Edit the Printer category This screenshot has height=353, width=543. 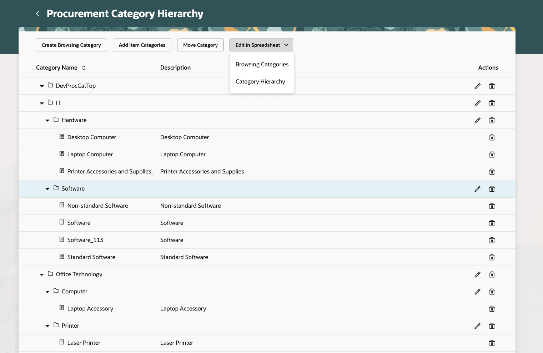[x=477, y=326]
